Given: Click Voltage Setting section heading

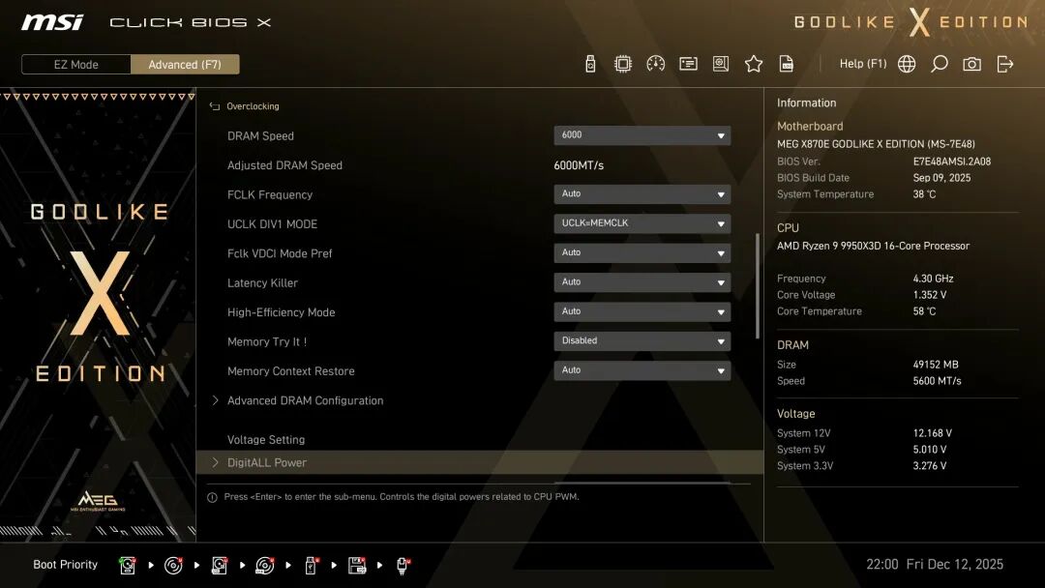Looking at the screenshot, I should [x=266, y=439].
